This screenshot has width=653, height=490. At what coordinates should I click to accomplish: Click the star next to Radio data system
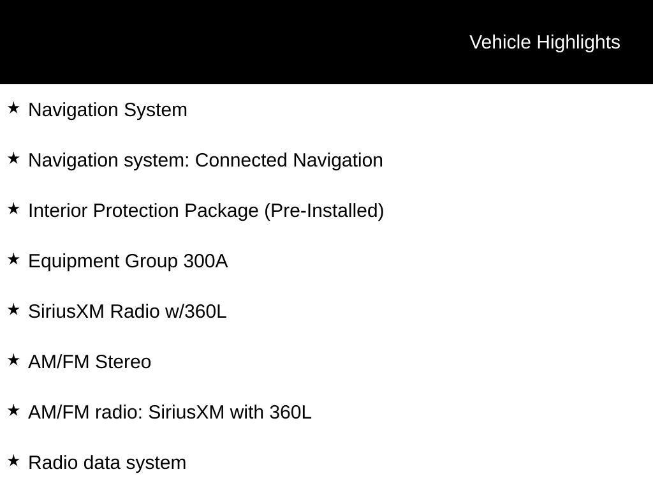pyautogui.click(x=13, y=461)
